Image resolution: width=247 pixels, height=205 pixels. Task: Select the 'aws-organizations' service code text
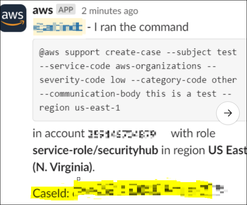[x=158, y=66]
